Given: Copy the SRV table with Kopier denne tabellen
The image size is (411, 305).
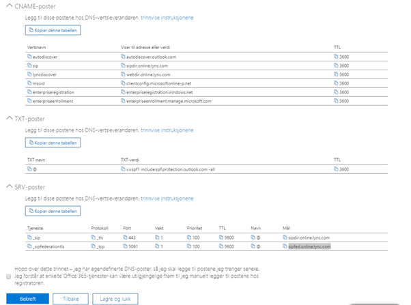Looking at the screenshot, I should 53,211.
